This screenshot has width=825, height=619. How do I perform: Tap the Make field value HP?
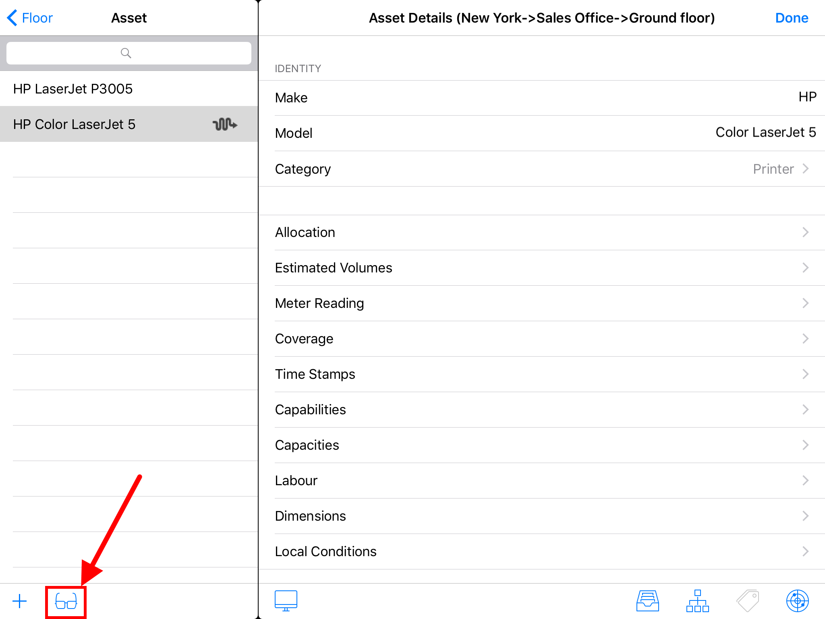pos(807,97)
